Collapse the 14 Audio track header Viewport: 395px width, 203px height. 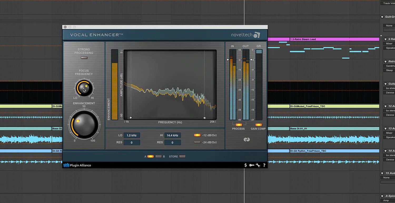click(386, 151)
